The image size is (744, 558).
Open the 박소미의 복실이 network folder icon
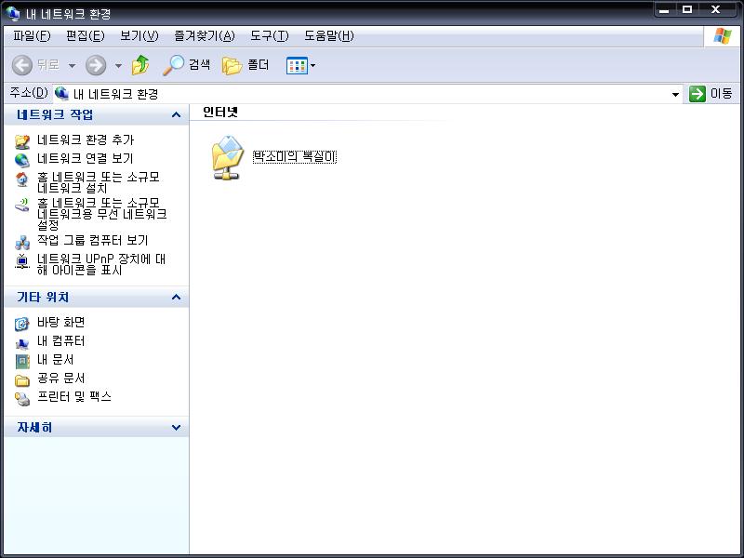pos(228,157)
